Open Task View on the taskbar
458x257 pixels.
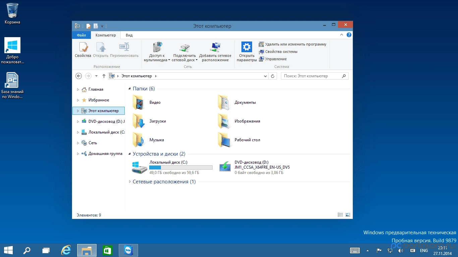point(46,250)
